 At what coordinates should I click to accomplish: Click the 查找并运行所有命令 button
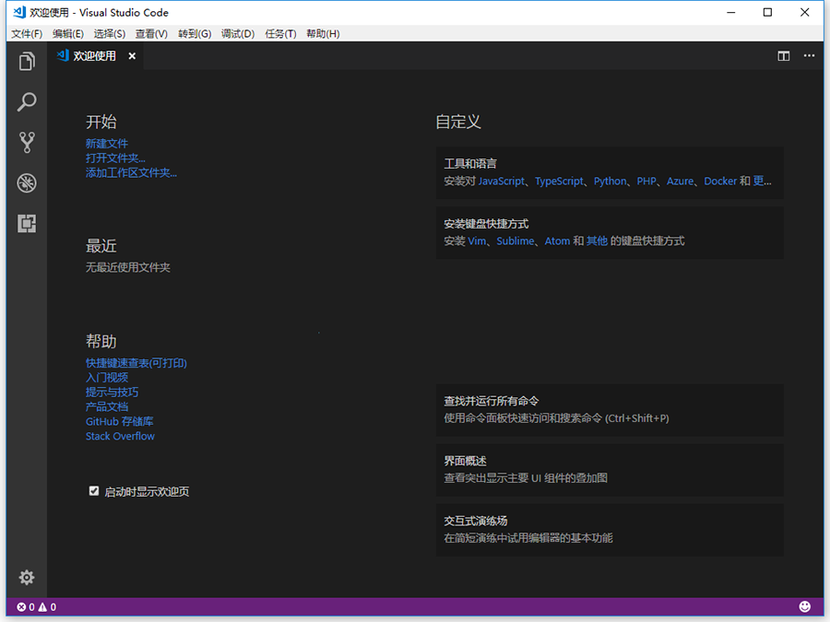pyautogui.click(x=609, y=410)
